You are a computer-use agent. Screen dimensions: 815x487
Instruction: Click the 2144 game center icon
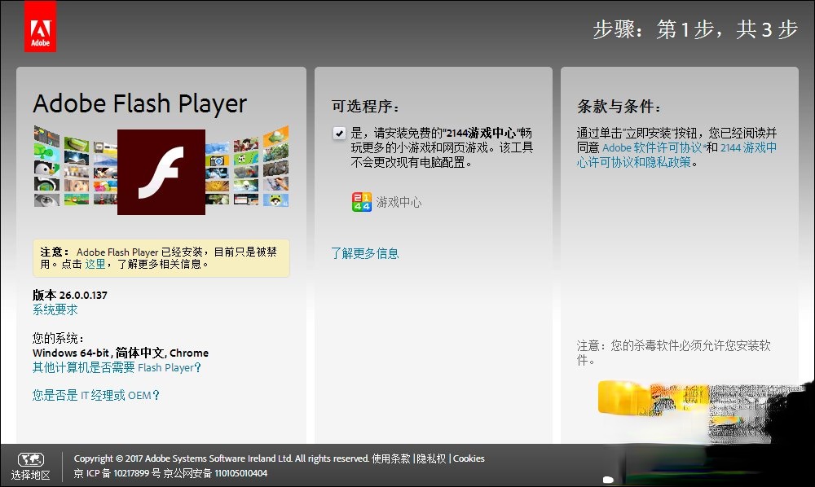pyautogui.click(x=362, y=202)
